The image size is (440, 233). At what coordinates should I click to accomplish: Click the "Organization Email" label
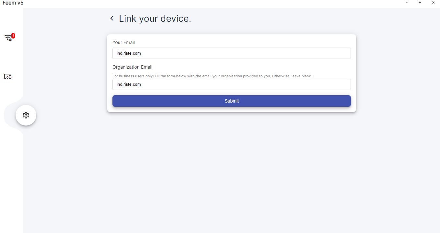pos(132,67)
